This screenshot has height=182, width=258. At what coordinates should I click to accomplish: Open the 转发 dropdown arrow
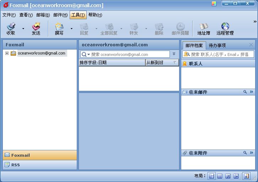point(146,29)
